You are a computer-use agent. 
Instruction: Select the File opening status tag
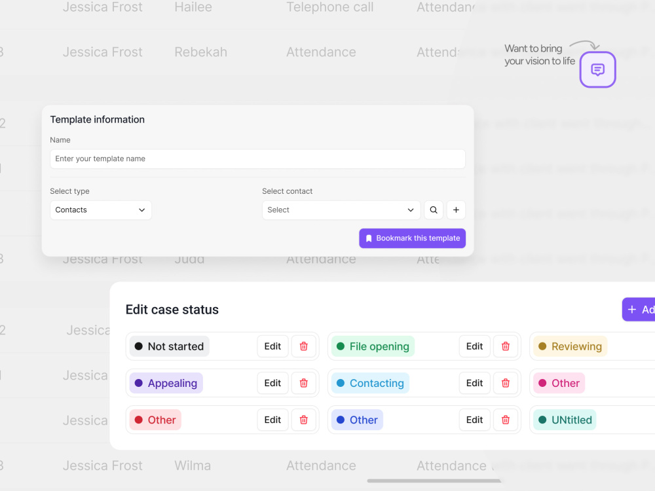373,346
